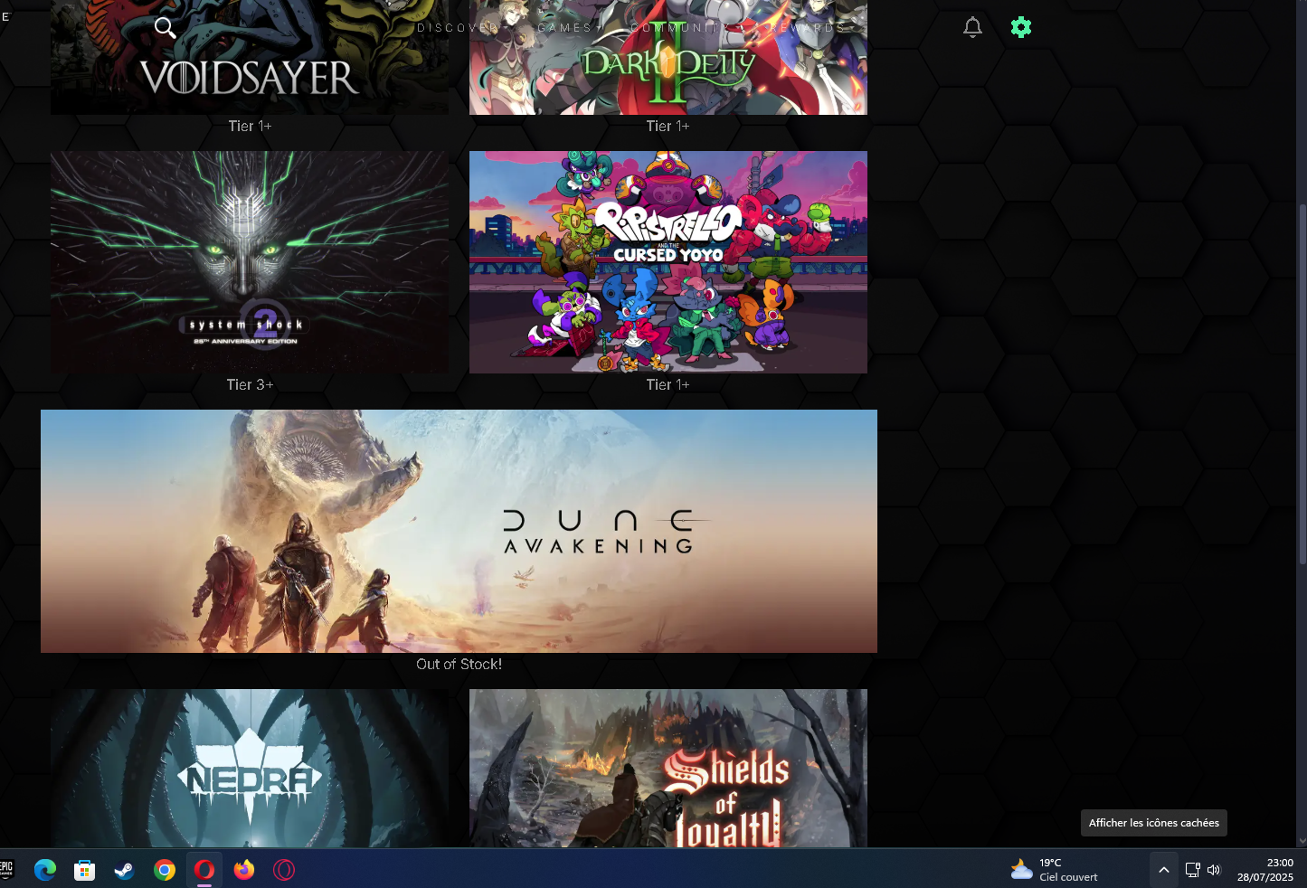Open the Nedra game card
The width and height of the screenshot is (1307, 888).
250,769
